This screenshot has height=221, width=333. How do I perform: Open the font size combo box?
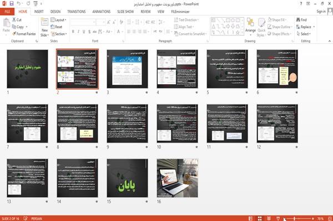100,22
